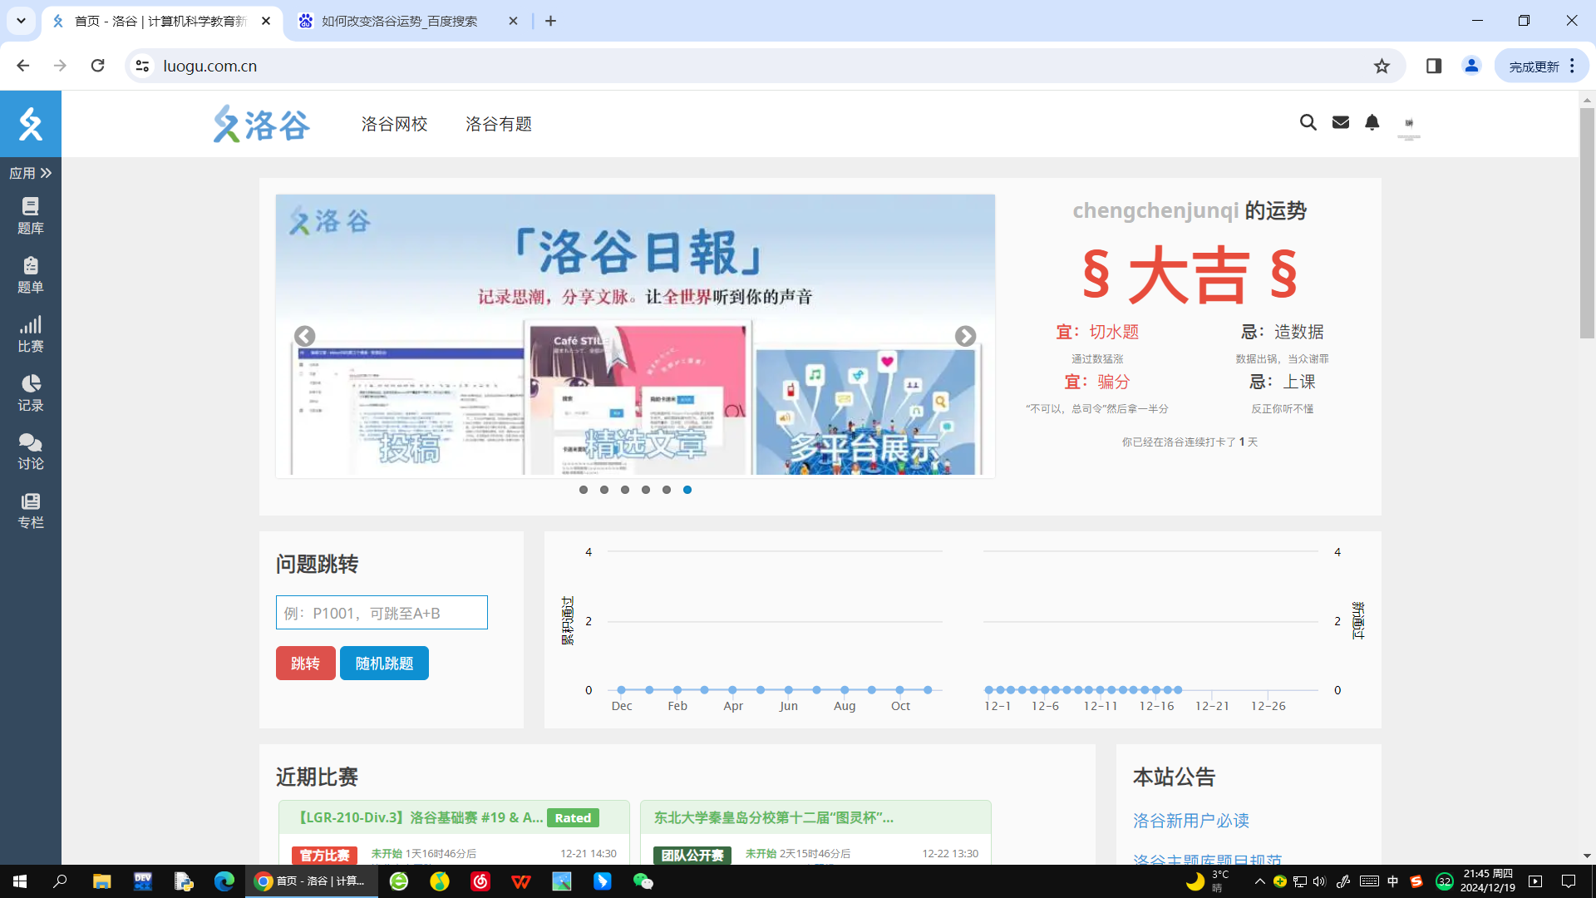The image size is (1596, 898).
Task: Open the Windows Start menu
Action: [20, 881]
